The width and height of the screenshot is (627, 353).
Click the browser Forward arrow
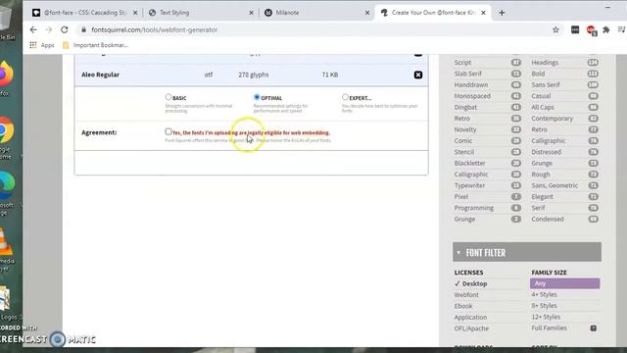[x=49, y=29]
